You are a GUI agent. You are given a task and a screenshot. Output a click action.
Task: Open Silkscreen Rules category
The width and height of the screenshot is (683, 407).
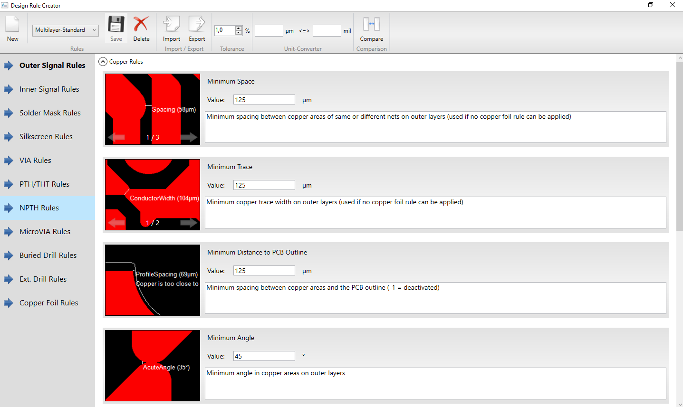(x=48, y=137)
